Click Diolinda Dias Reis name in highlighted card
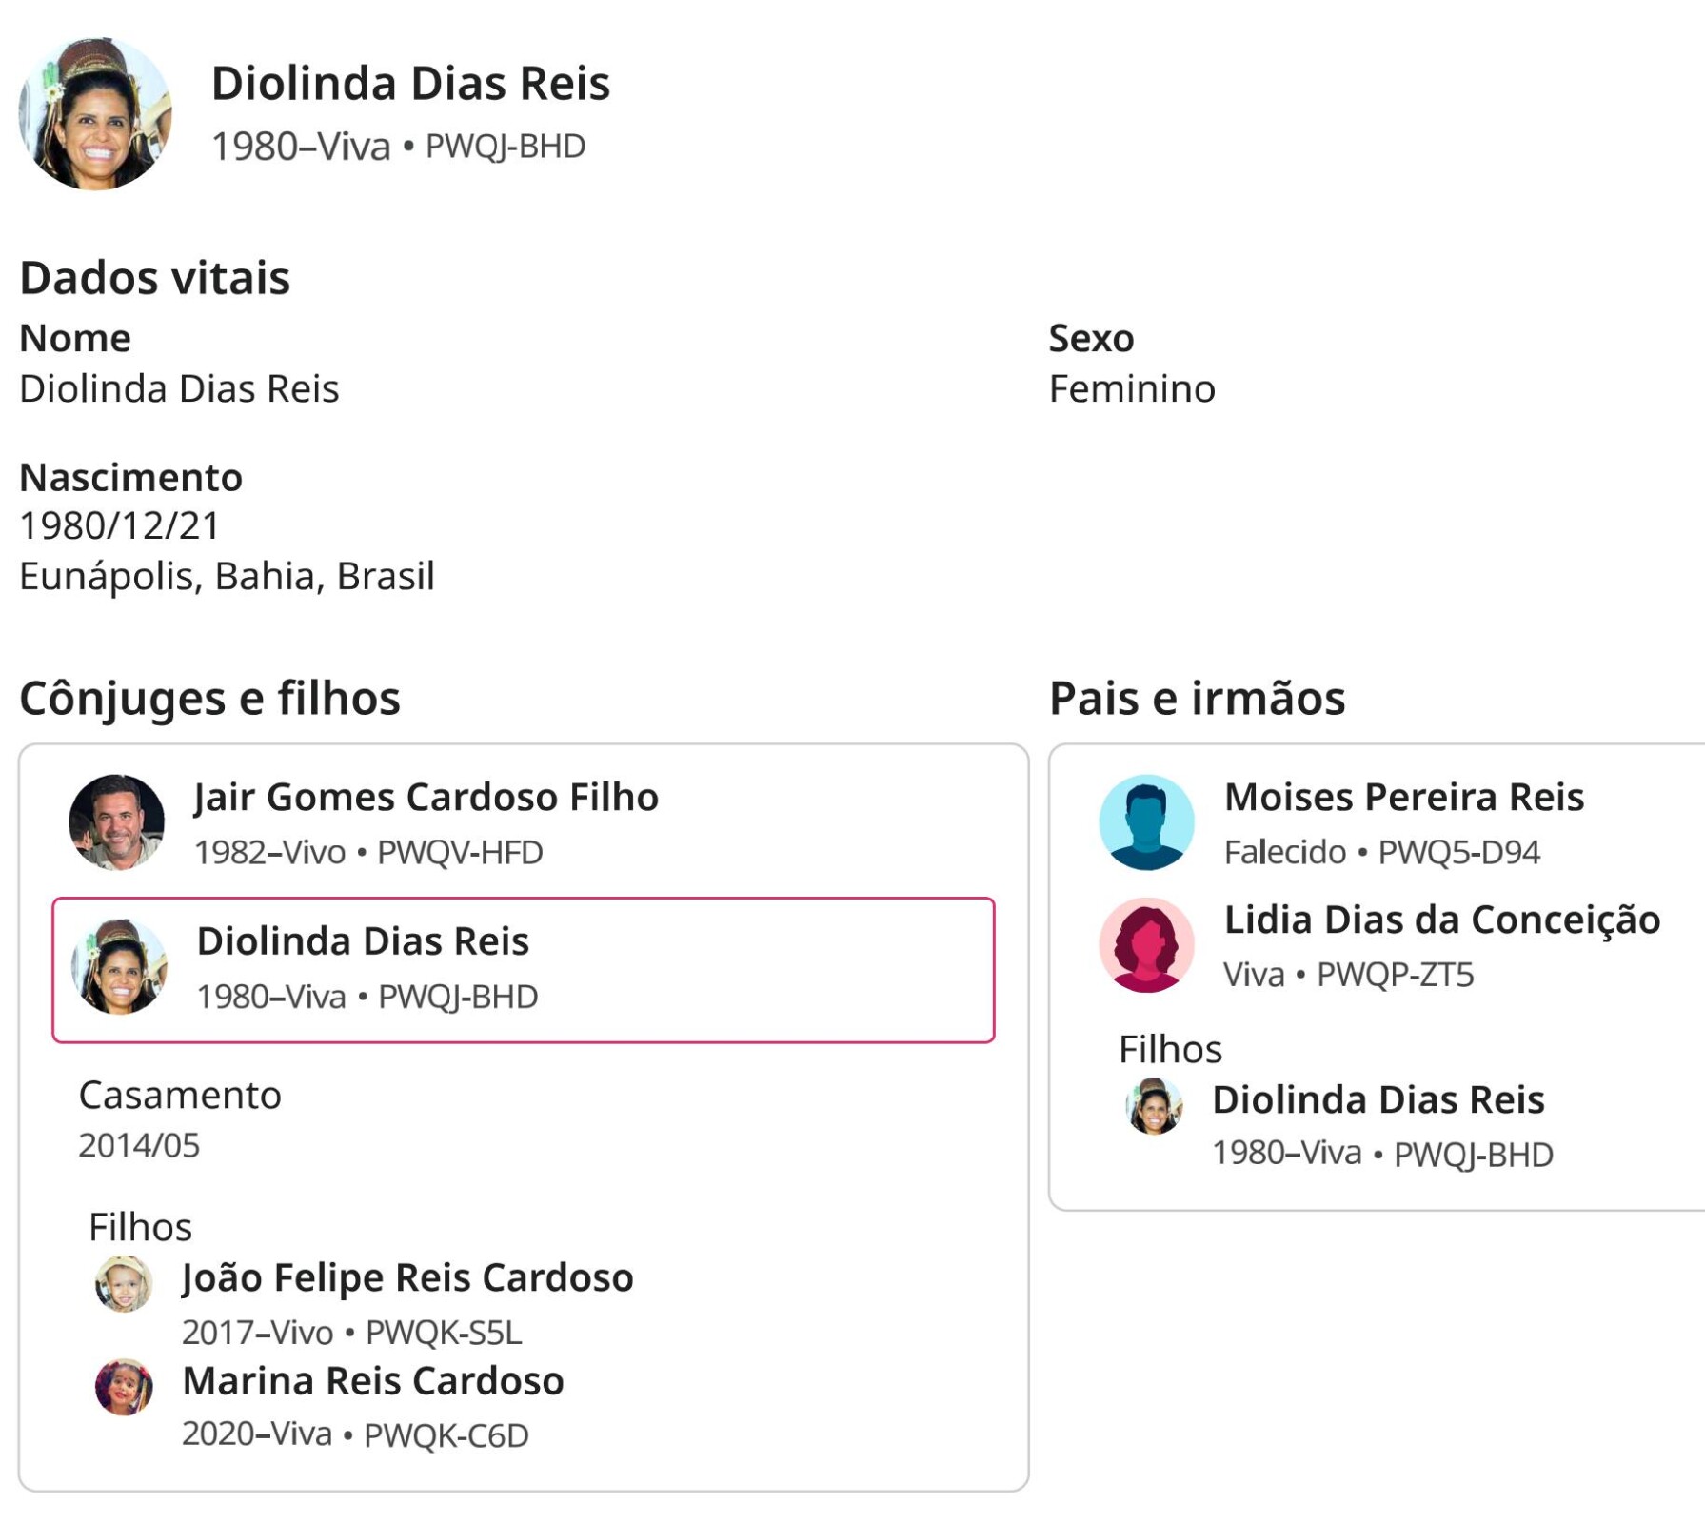Image resolution: width=1705 pixels, height=1523 pixels. [x=363, y=940]
